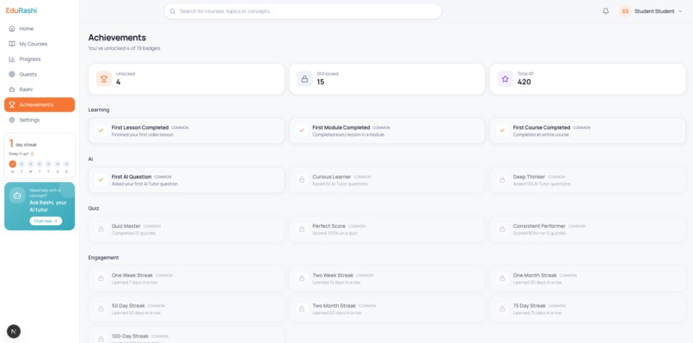This screenshot has width=693, height=343.
Task: Click the robot icon in AI tutor card
Action: click(x=17, y=195)
